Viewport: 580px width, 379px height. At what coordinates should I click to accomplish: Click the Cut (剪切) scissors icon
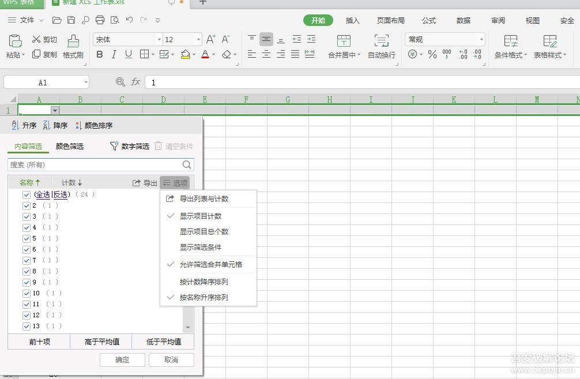coord(36,39)
